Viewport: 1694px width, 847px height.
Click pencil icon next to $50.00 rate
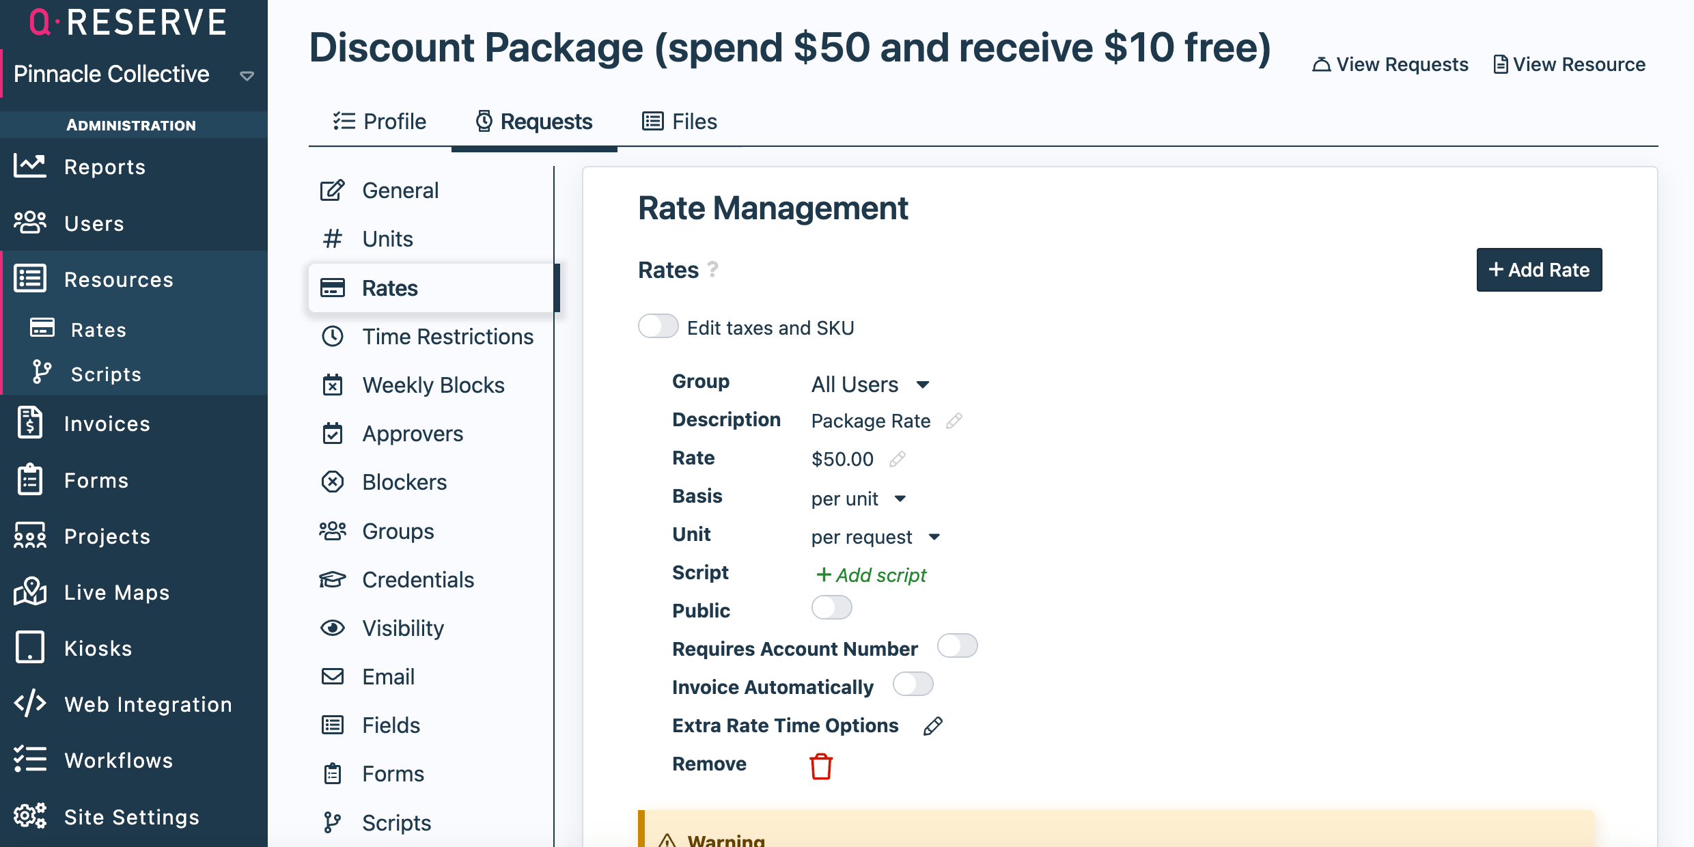pyautogui.click(x=897, y=459)
